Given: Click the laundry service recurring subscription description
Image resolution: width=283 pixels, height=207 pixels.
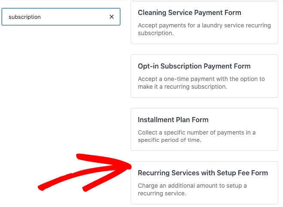Looking at the screenshot, I should click(x=204, y=29).
